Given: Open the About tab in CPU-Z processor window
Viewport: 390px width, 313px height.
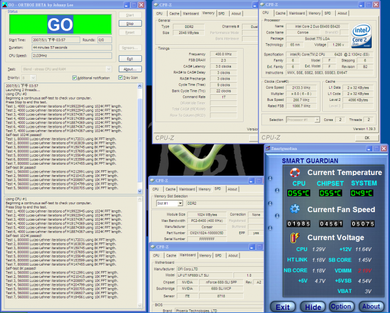Looking at the screenshot, I should (342, 13).
